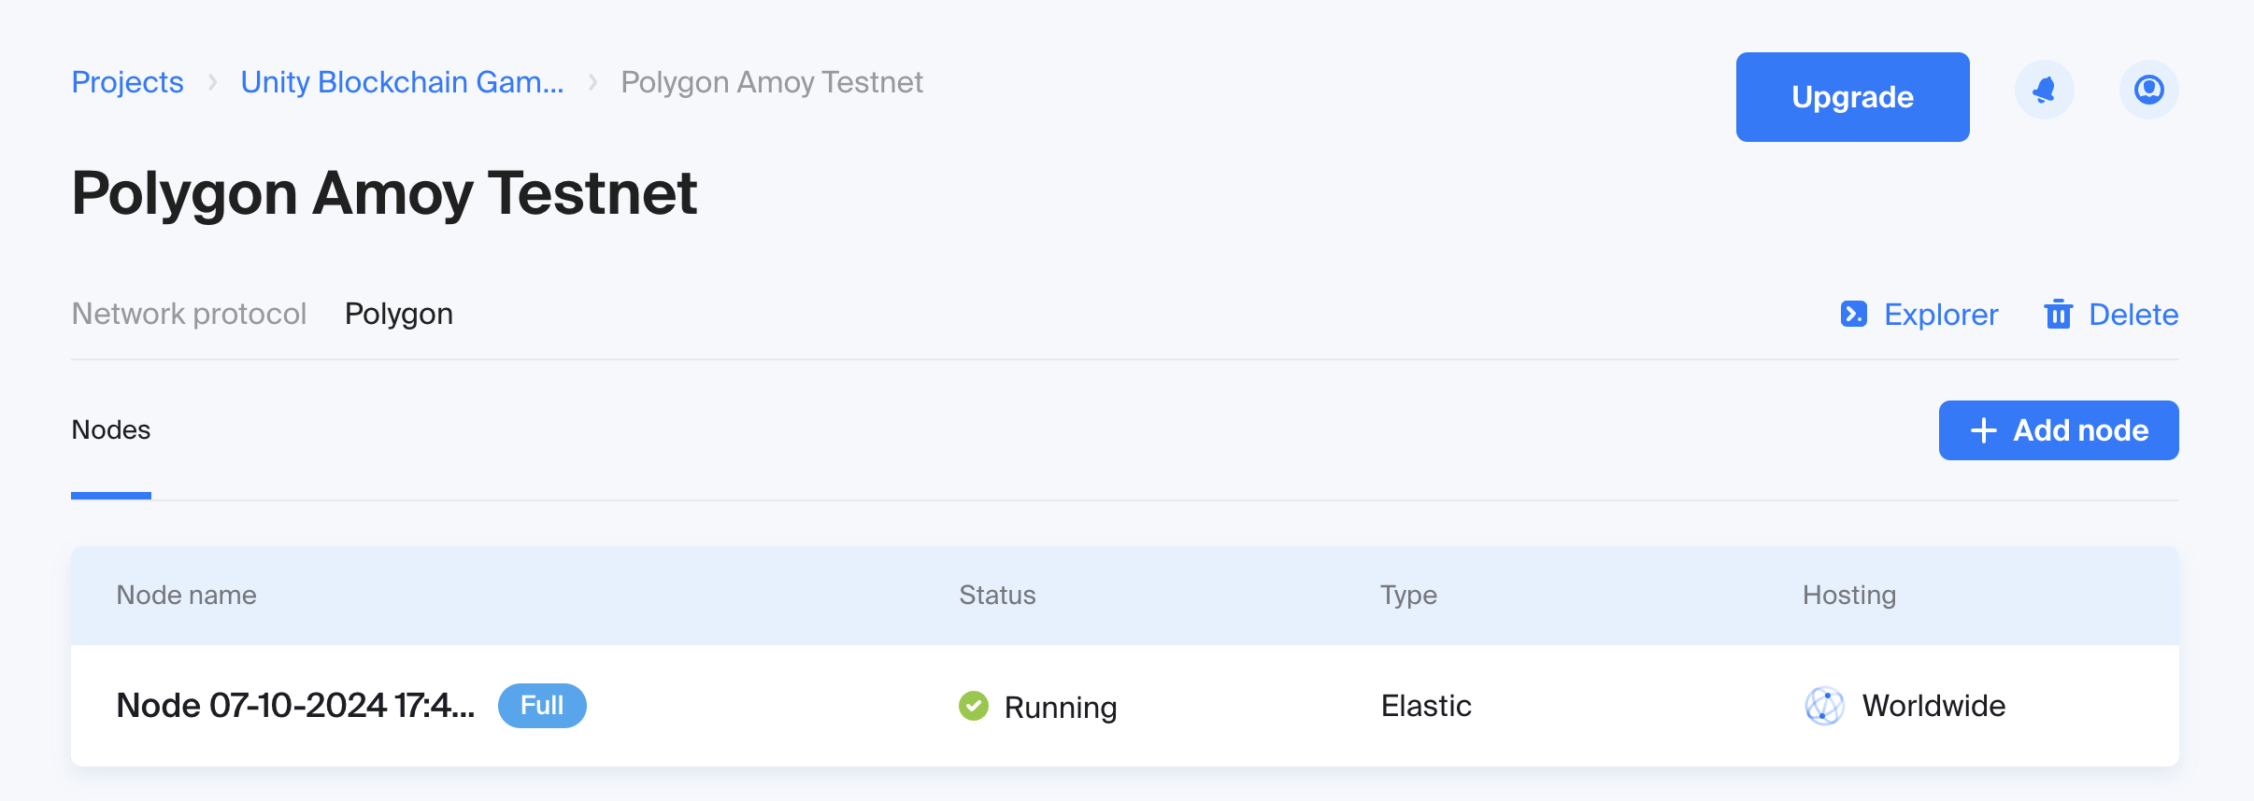Image resolution: width=2254 pixels, height=801 pixels.
Task: Open Unity Blockchain Gam... breadcrumb link
Action: pyautogui.click(x=402, y=82)
